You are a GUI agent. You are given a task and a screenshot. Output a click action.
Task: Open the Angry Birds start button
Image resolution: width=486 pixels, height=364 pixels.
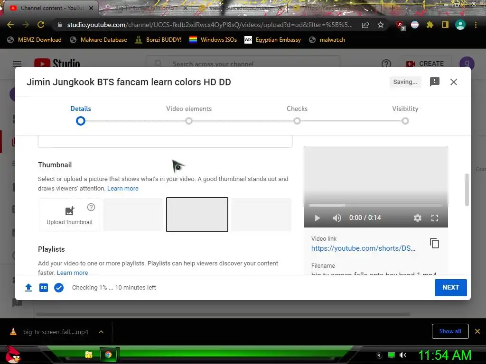(13, 355)
